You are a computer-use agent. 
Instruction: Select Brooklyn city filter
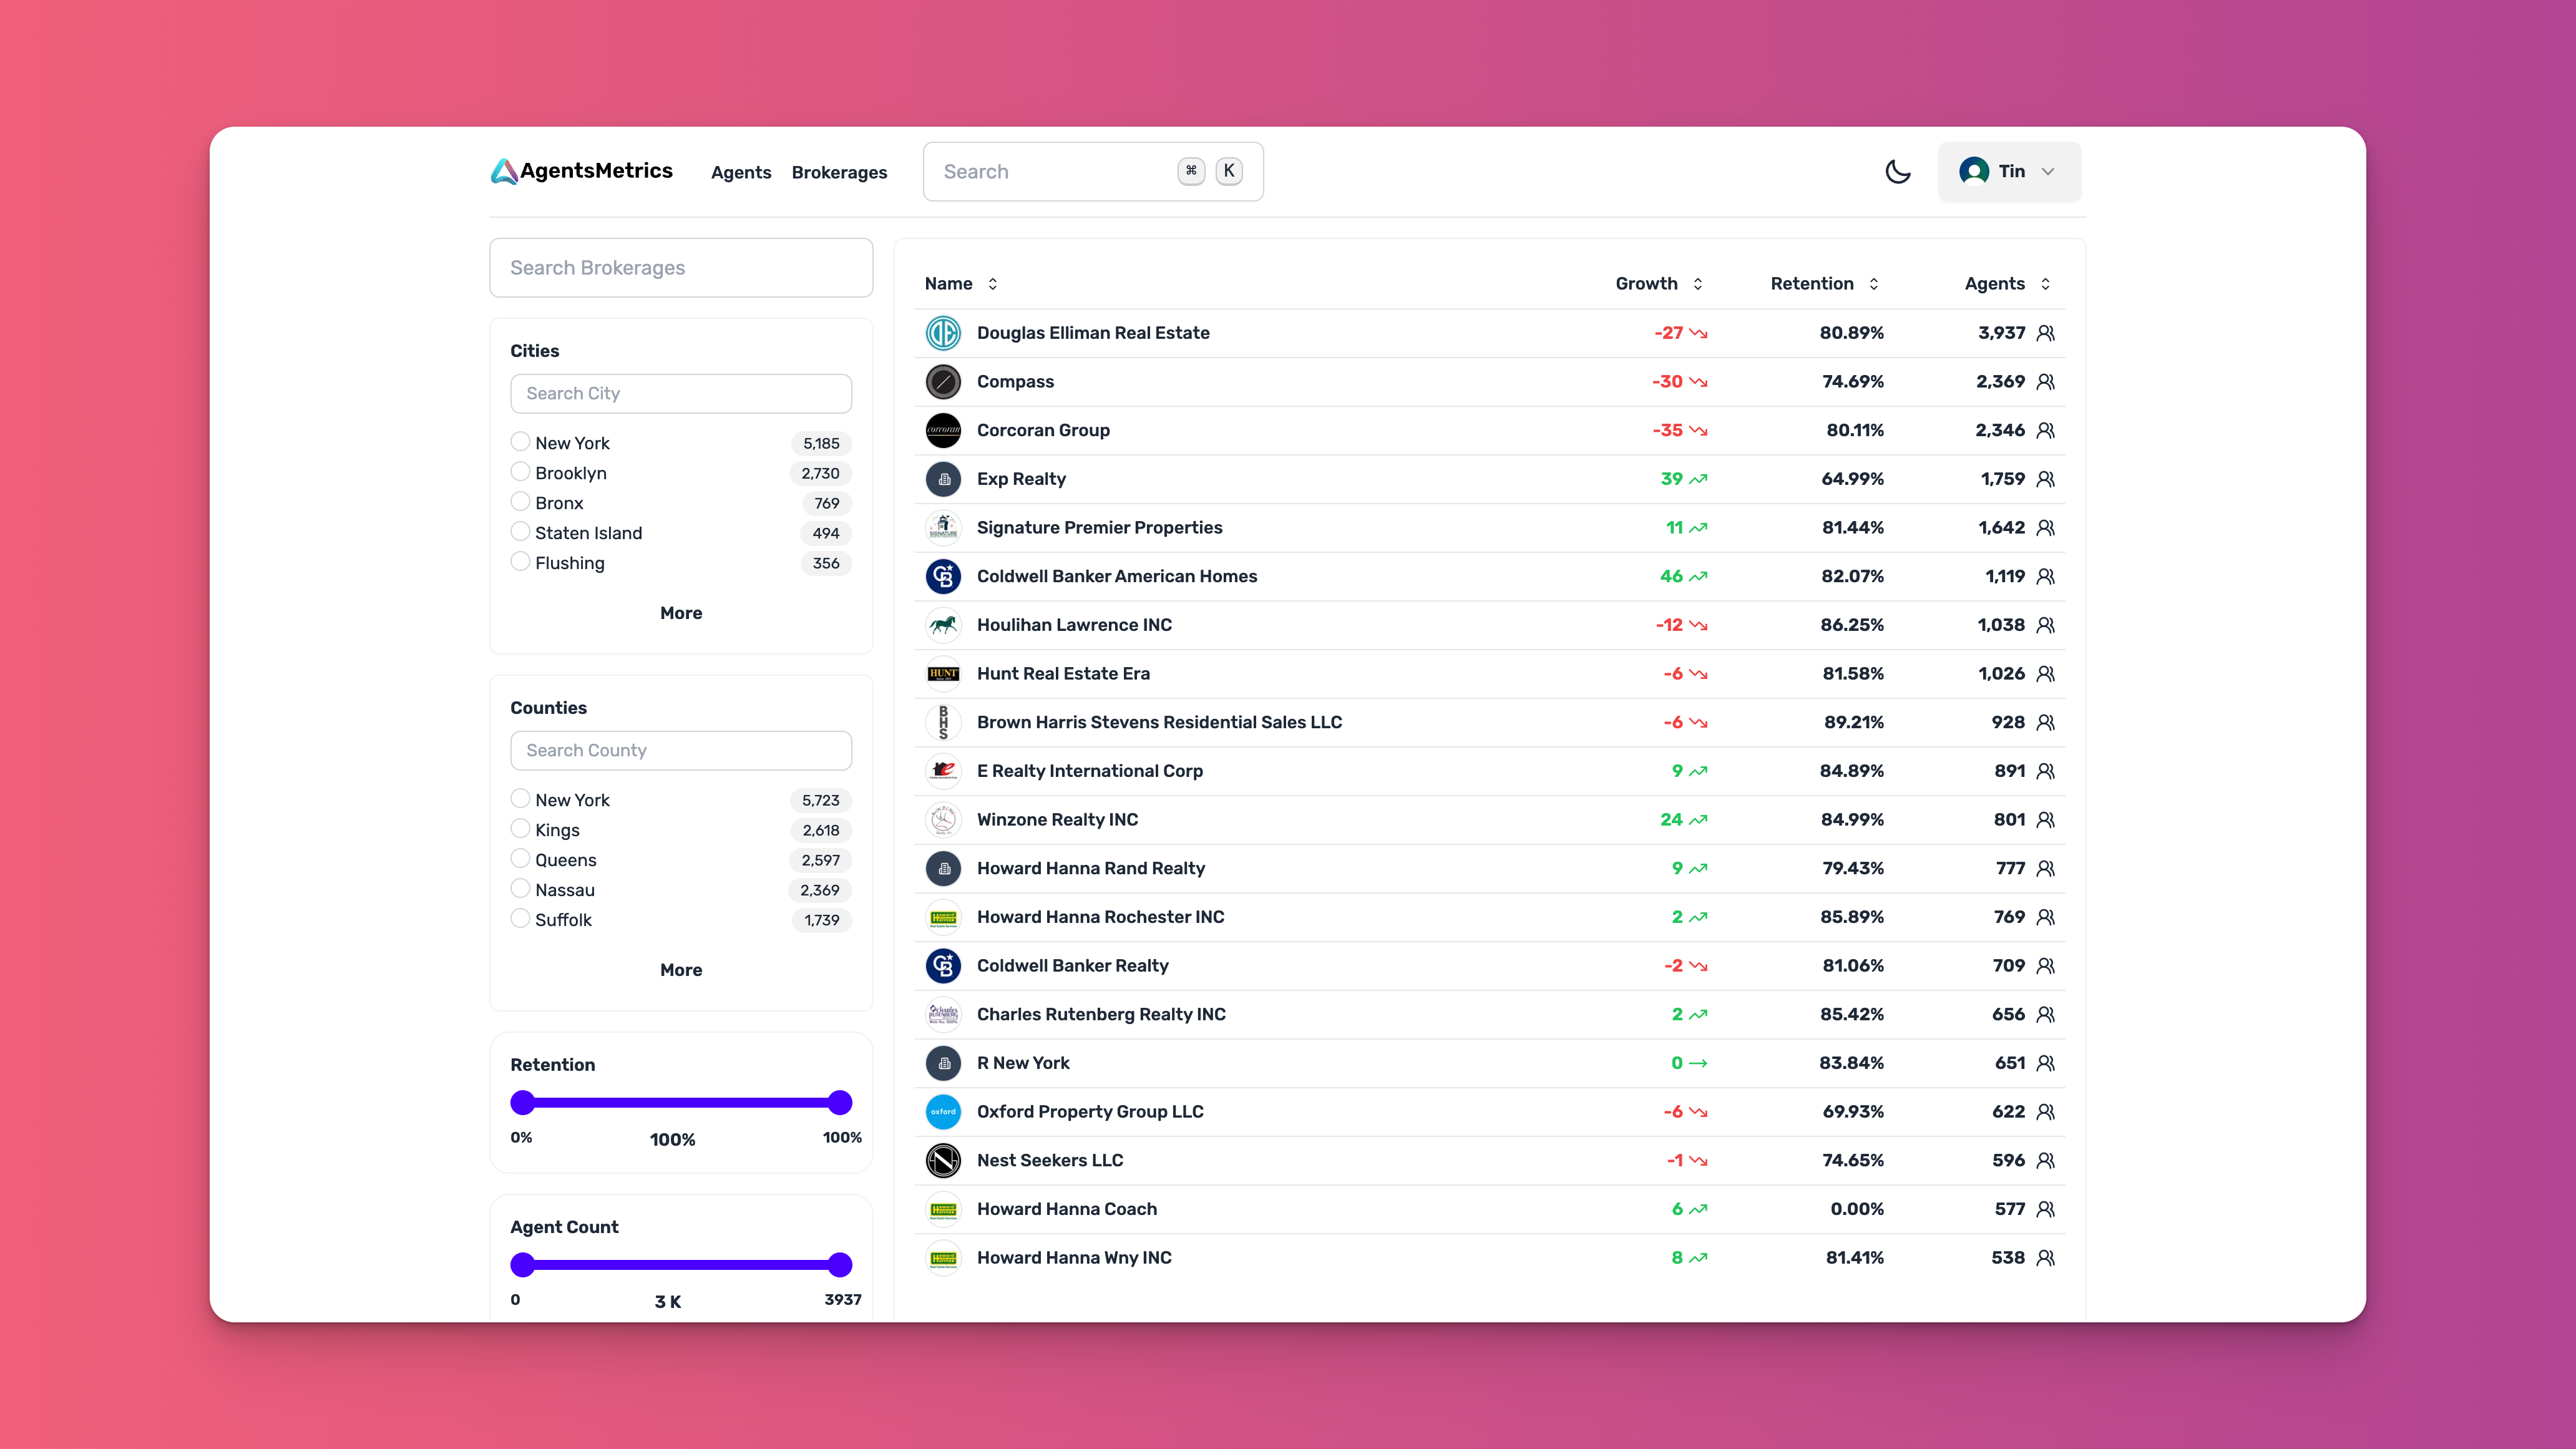coord(520,471)
